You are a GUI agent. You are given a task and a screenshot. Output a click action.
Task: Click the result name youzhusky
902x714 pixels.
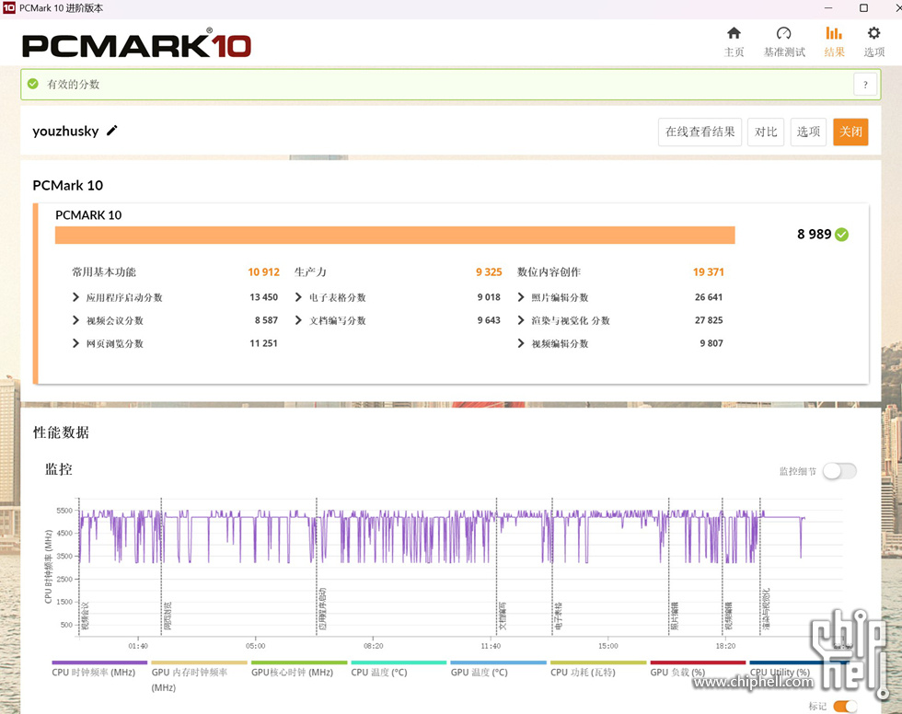pos(65,131)
